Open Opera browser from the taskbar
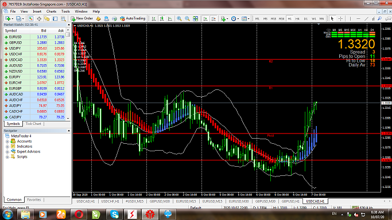The width and height of the screenshot is (392, 220). click(x=79, y=214)
